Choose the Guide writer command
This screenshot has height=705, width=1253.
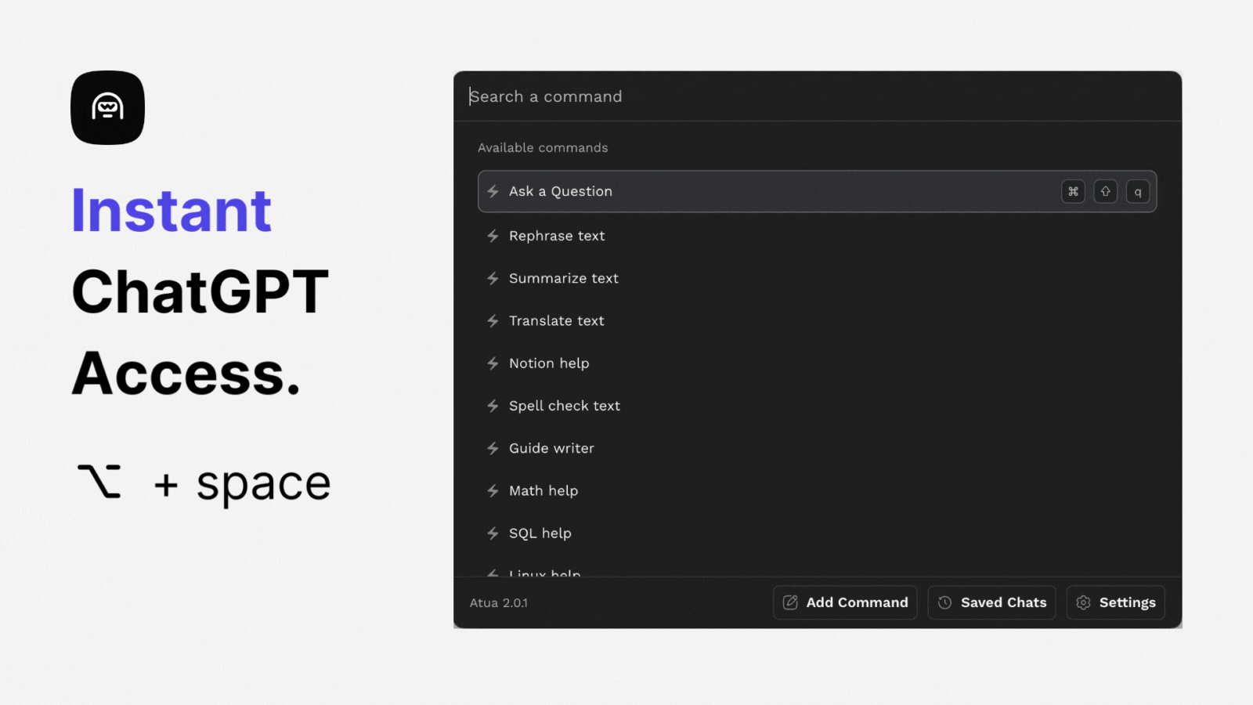click(817, 448)
